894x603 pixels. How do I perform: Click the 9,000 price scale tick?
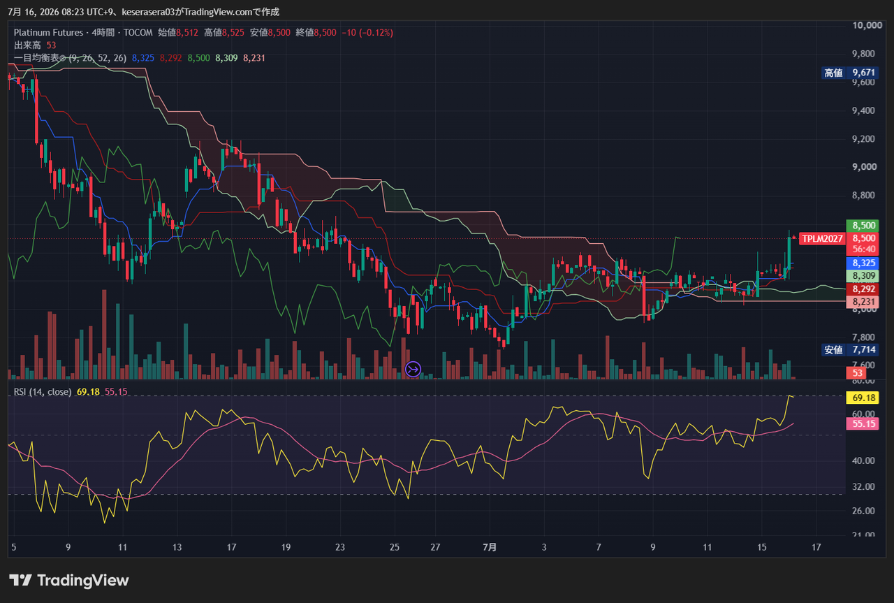pos(864,167)
